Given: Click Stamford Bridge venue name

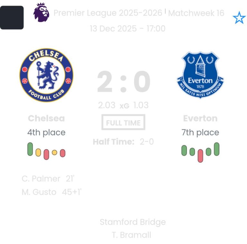Looking at the screenshot, I should click(x=133, y=222).
